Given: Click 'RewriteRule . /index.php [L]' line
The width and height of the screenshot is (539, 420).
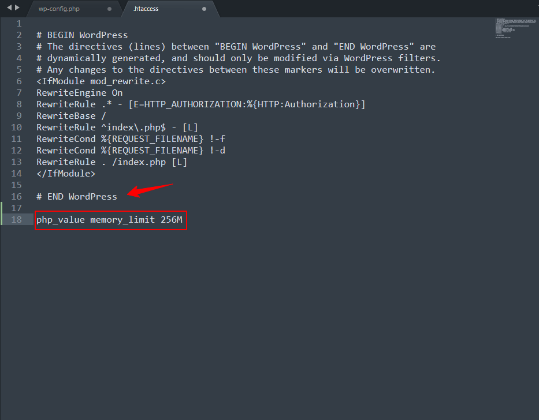Looking at the screenshot, I should click(x=111, y=162).
